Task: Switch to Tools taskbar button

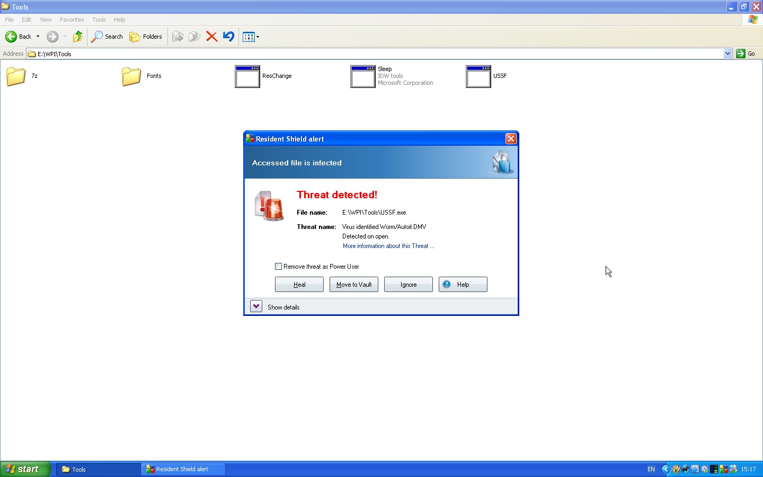Action: 99,469
